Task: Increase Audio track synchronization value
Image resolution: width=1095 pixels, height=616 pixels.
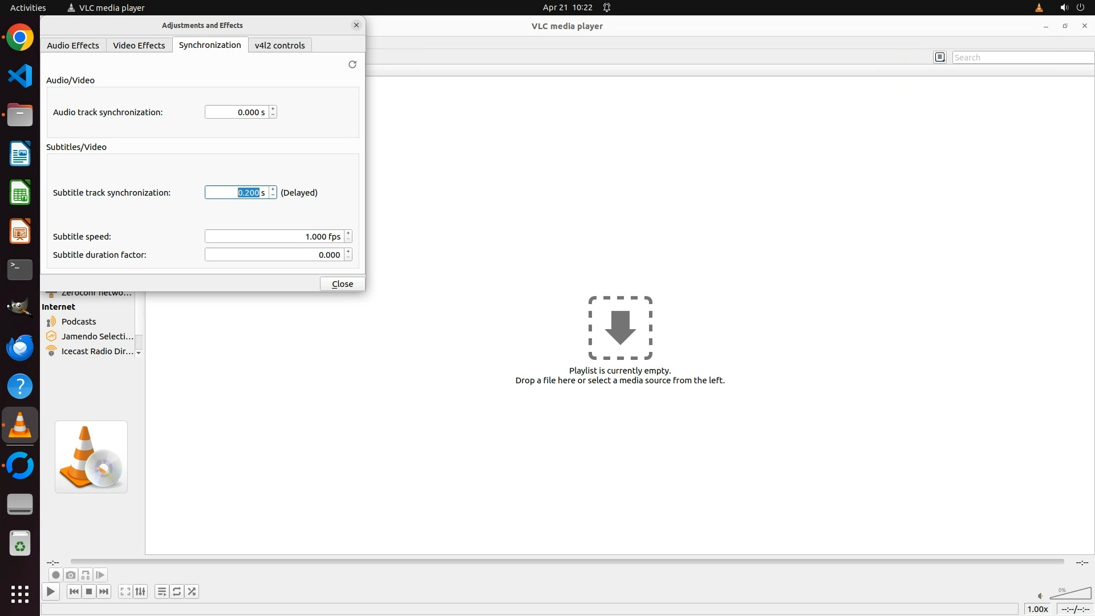Action: (x=273, y=109)
